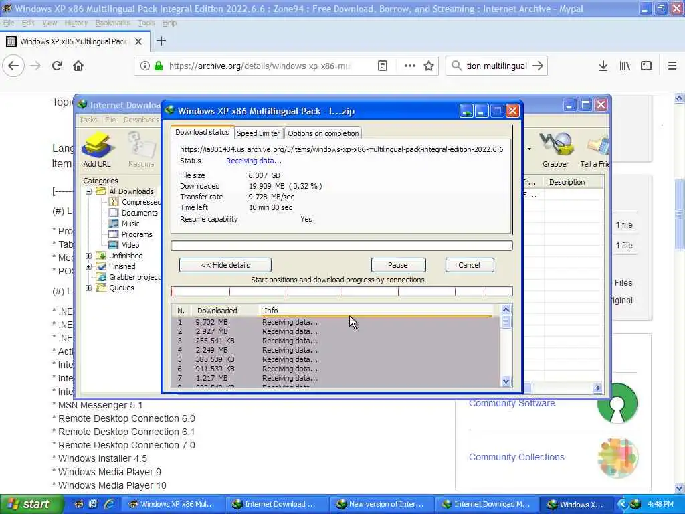Open the IDM toolbar overflow dropdown arrow
685x514 pixels.
click(529, 149)
